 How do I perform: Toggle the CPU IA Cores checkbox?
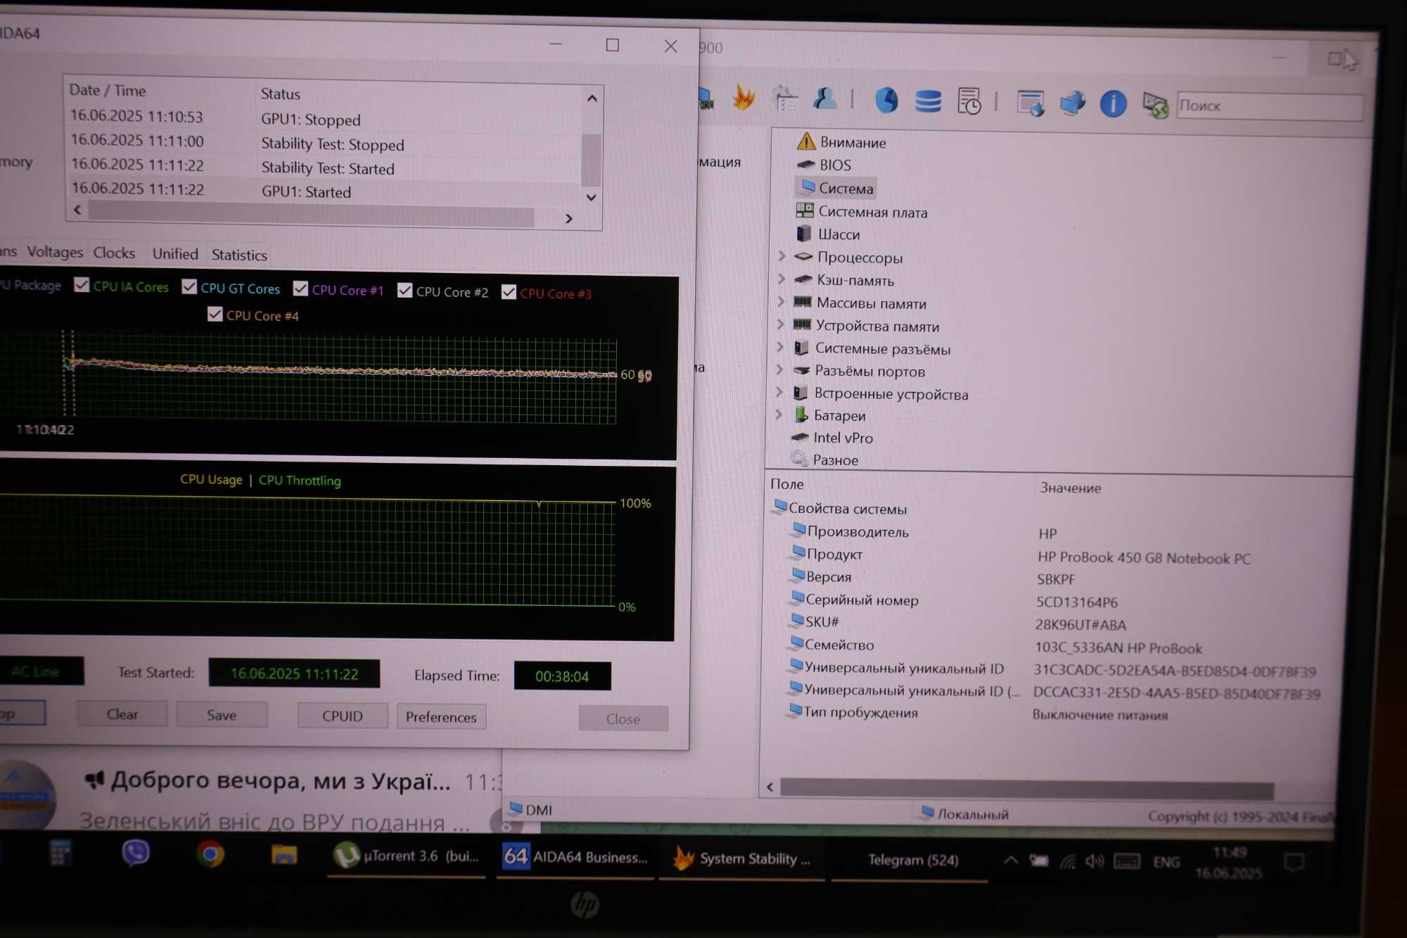82,285
